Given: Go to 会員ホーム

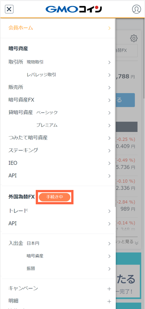Looking at the screenshot, I should (x=58, y=28).
